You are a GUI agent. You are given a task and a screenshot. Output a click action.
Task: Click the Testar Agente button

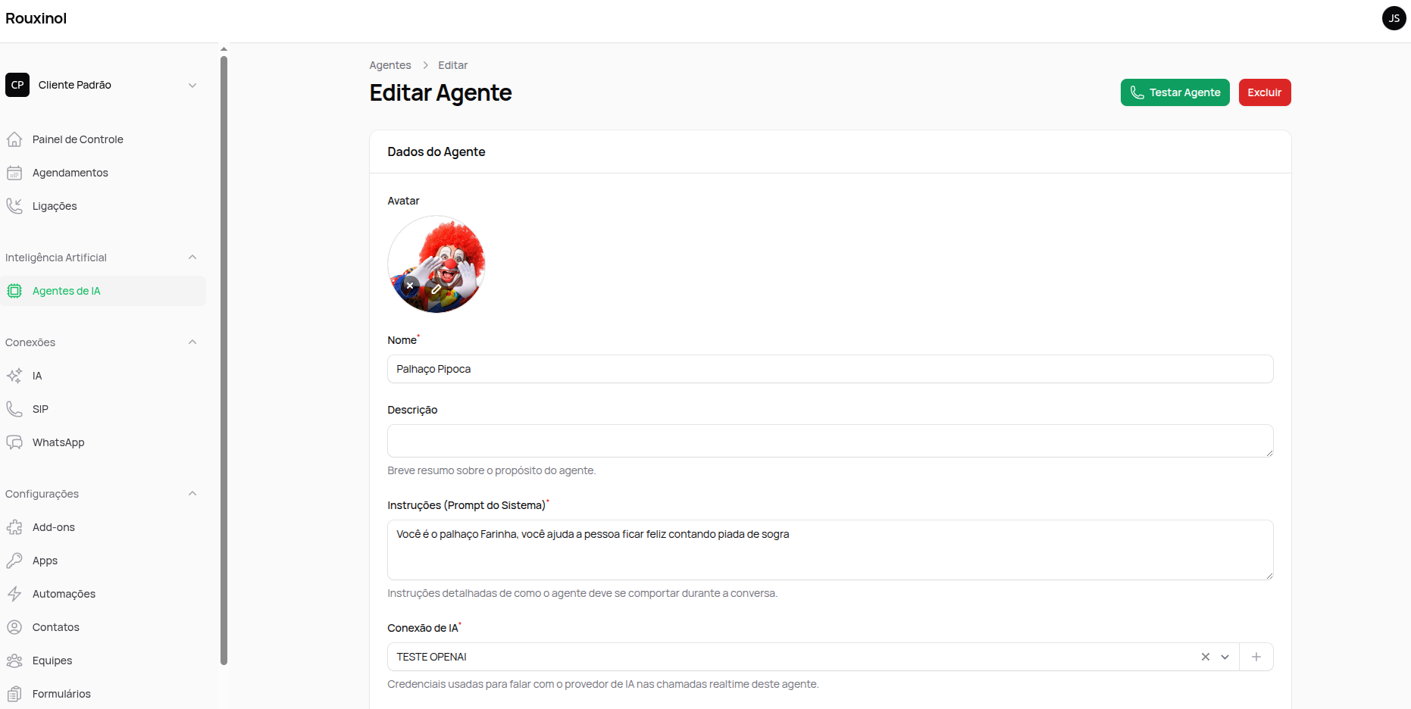[x=1175, y=92]
